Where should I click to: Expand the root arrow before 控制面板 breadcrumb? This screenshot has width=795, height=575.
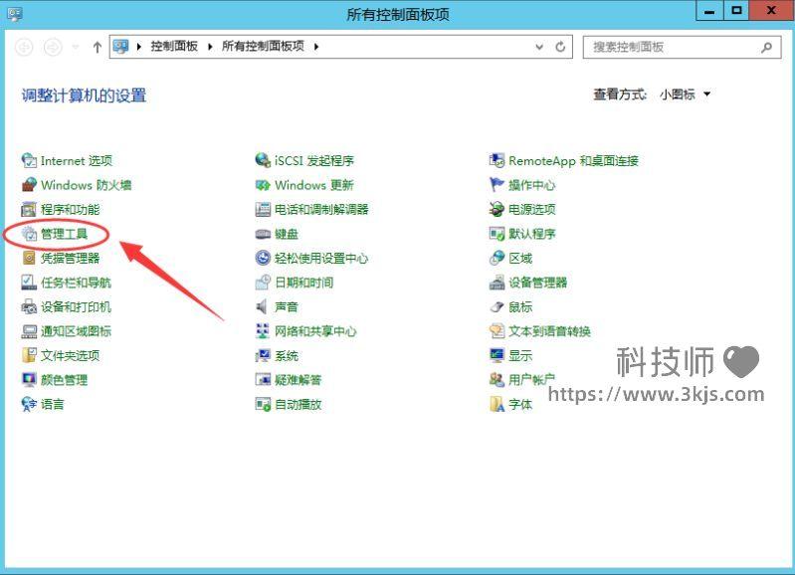click(139, 47)
